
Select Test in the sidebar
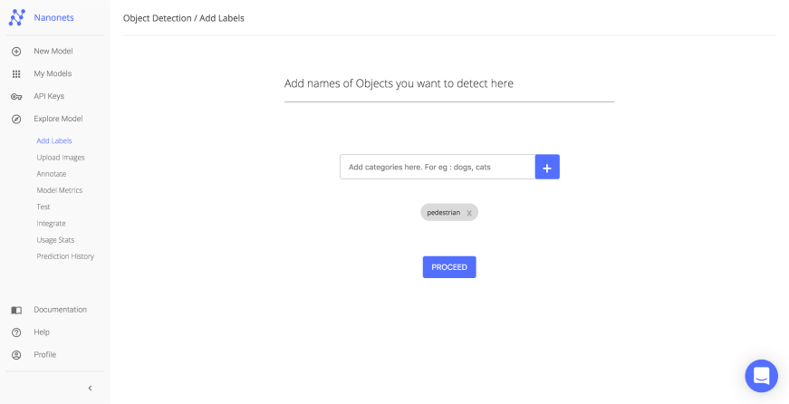click(43, 207)
